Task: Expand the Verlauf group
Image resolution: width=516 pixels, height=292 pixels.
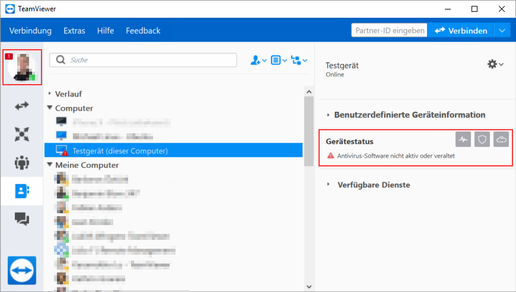Action: [x=50, y=94]
